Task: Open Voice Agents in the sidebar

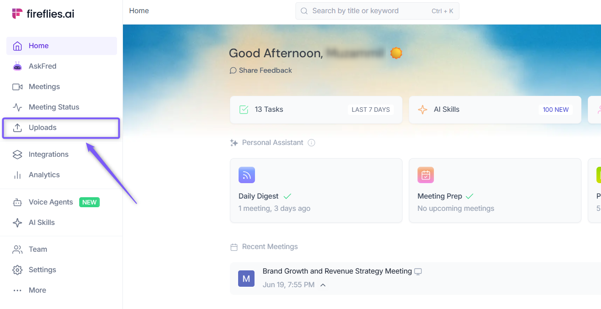Action: (x=61, y=202)
